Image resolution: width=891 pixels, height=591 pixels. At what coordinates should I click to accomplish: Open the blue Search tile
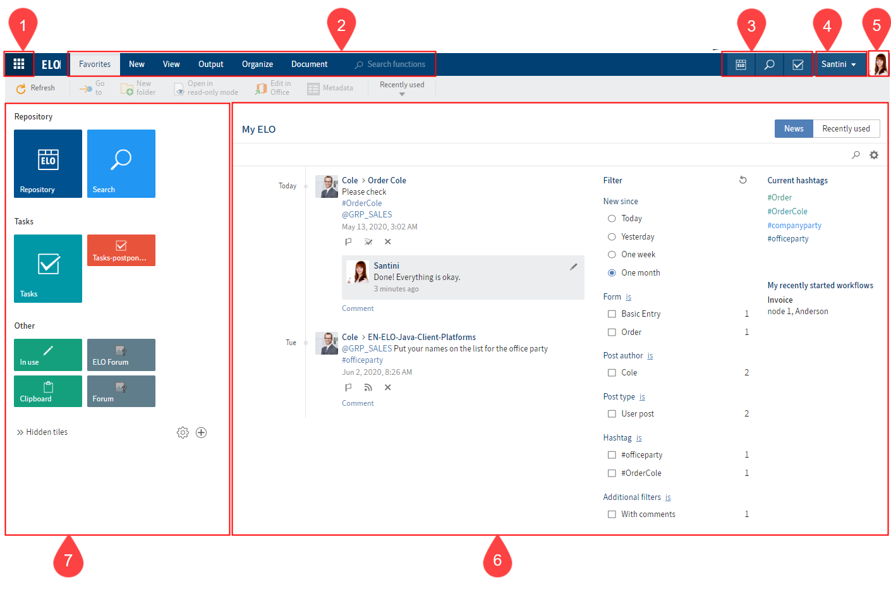click(121, 164)
